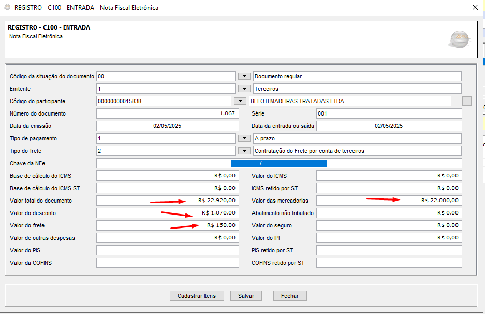The width and height of the screenshot is (485, 314).
Task: Close the REGISTRO C100 dialog window
Action: 475,7
